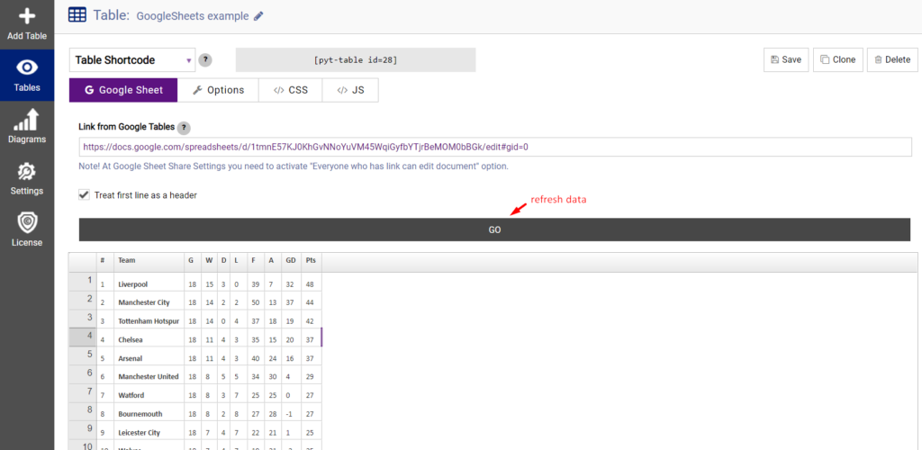Open Settings gear icon in sidebar
Image resolution: width=922 pixels, height=450 pixels.
coord(27,172)
